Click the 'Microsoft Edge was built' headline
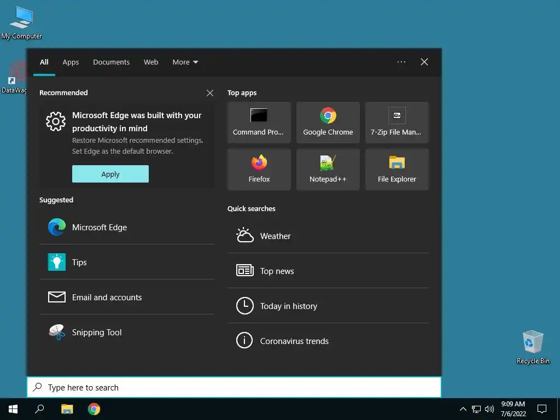The image size is (560, 420). click(137, 122)
